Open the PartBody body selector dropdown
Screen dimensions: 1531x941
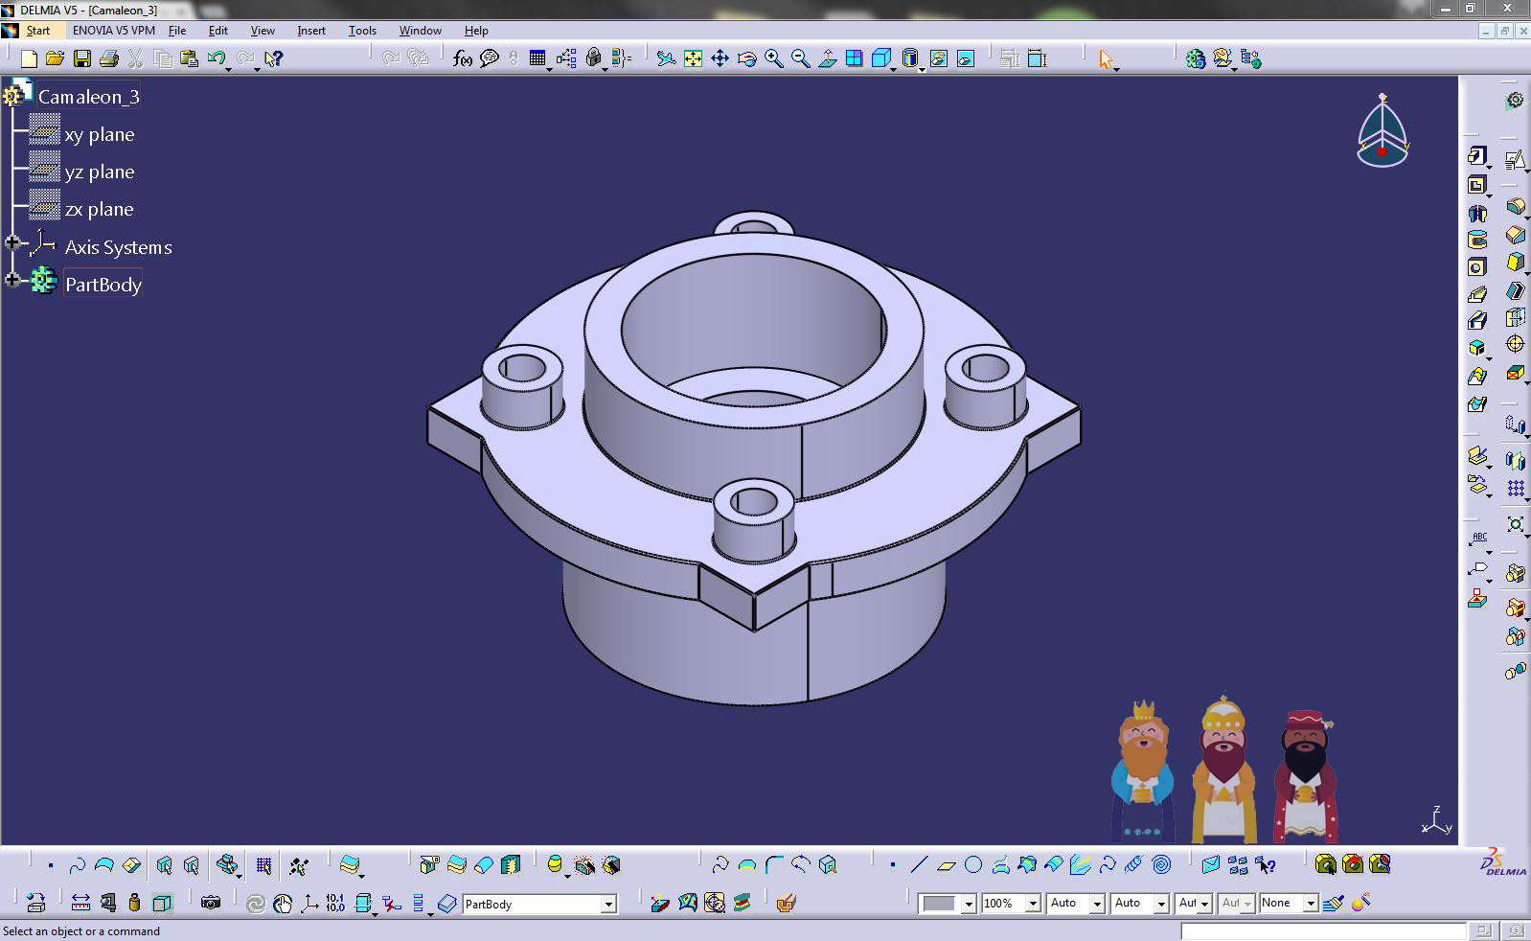607,904
